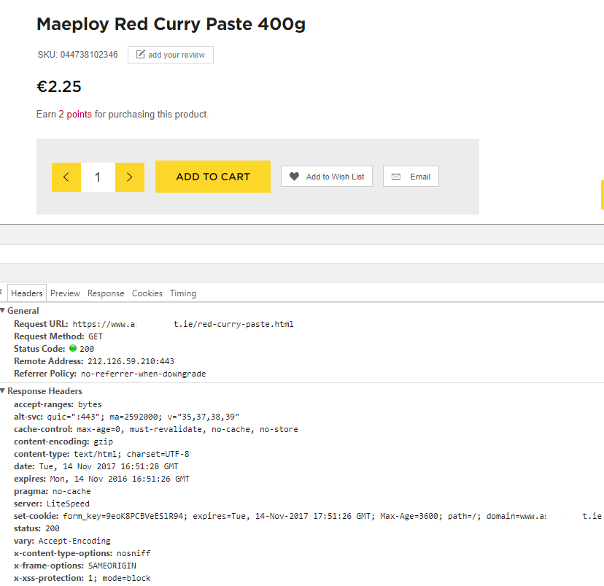The width and height of the screenshot is (604, 586).
Task: Switch to the Preview tab
Action: tap(65, 293)
